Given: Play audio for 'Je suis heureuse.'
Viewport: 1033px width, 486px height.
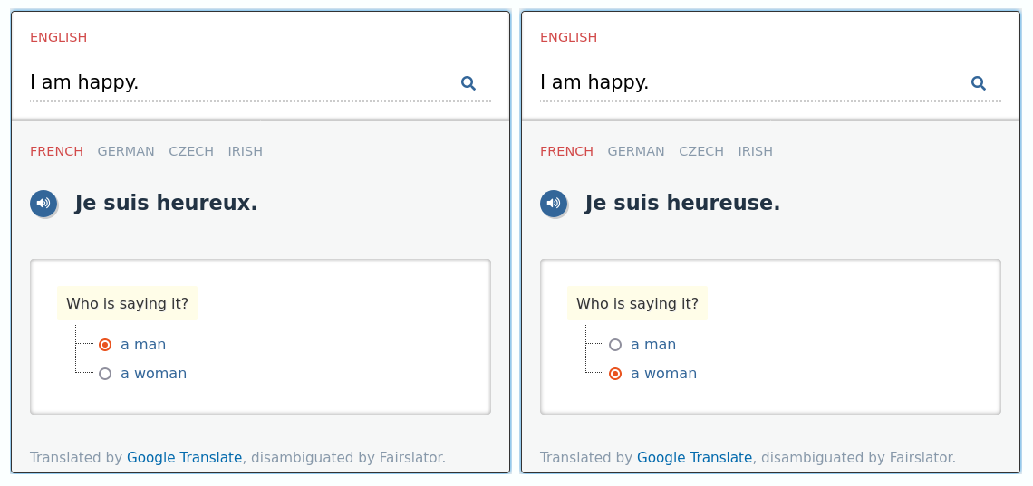Looking at the screenshot, I should [554, 204].
